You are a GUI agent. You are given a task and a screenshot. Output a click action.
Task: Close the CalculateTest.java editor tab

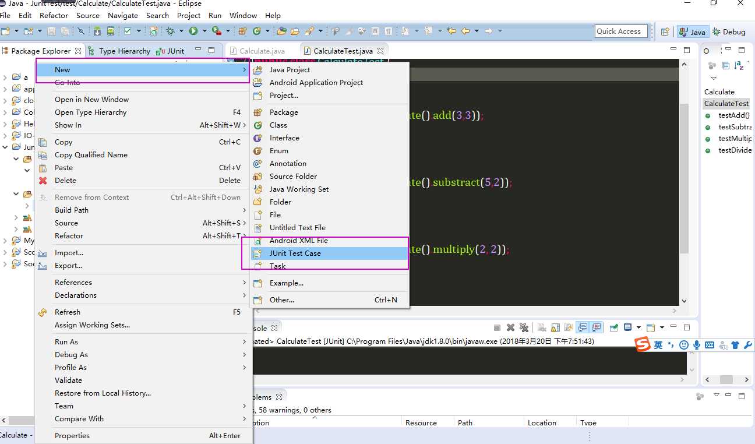pos(380,51)
